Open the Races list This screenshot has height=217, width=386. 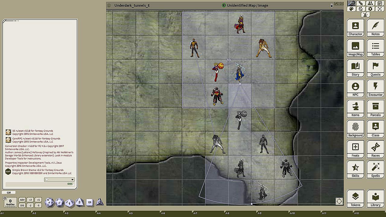[x=375, y=149]
